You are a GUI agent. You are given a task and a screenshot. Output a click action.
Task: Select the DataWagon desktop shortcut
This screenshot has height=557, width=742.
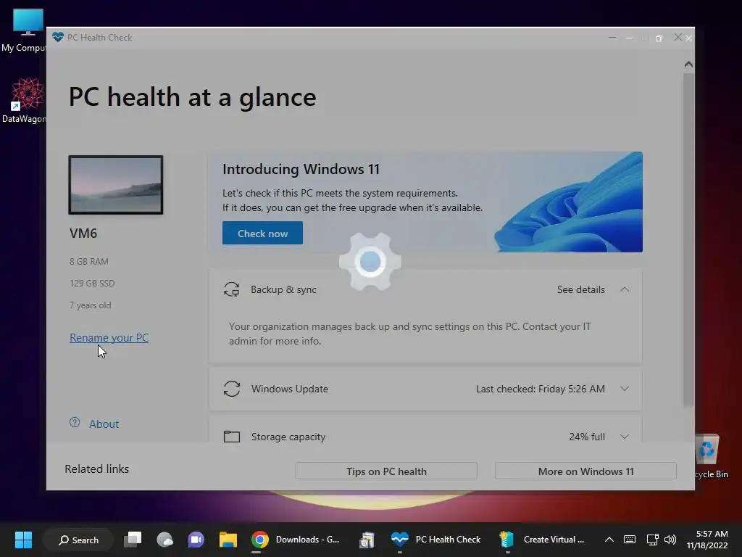pyautogui.click(x=25, y=100)
